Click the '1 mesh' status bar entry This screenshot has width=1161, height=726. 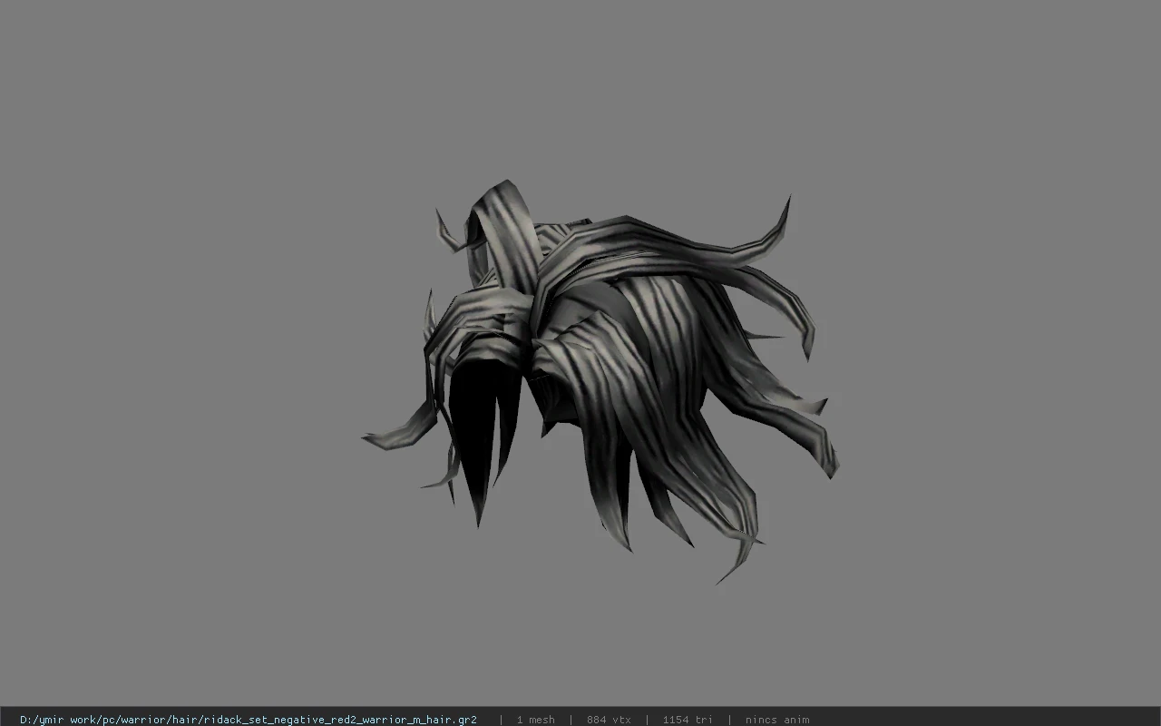[x=536, y=720]
